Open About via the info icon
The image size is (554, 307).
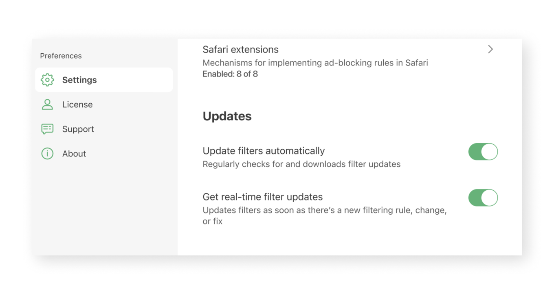47,153
